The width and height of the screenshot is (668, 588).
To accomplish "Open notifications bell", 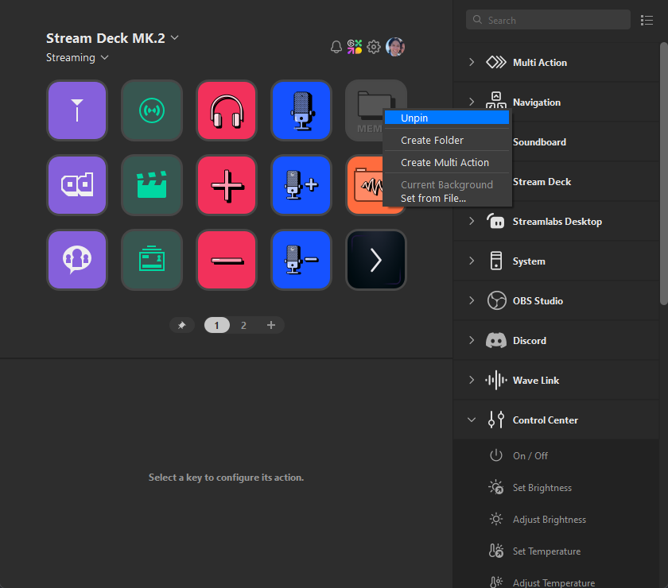I will point(336,47).
